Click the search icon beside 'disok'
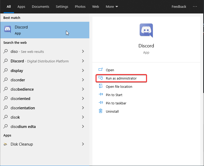The height and width of the screenshot is (166, 204). 5,117
